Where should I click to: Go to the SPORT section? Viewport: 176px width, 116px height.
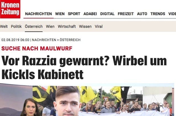point(74,14)
